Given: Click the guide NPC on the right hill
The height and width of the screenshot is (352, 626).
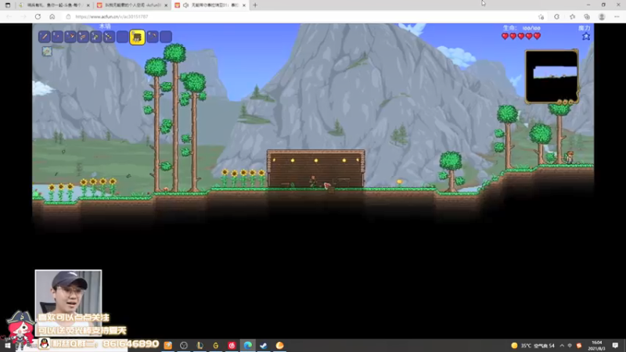Looking at the screenshot, I should [570, 157].
